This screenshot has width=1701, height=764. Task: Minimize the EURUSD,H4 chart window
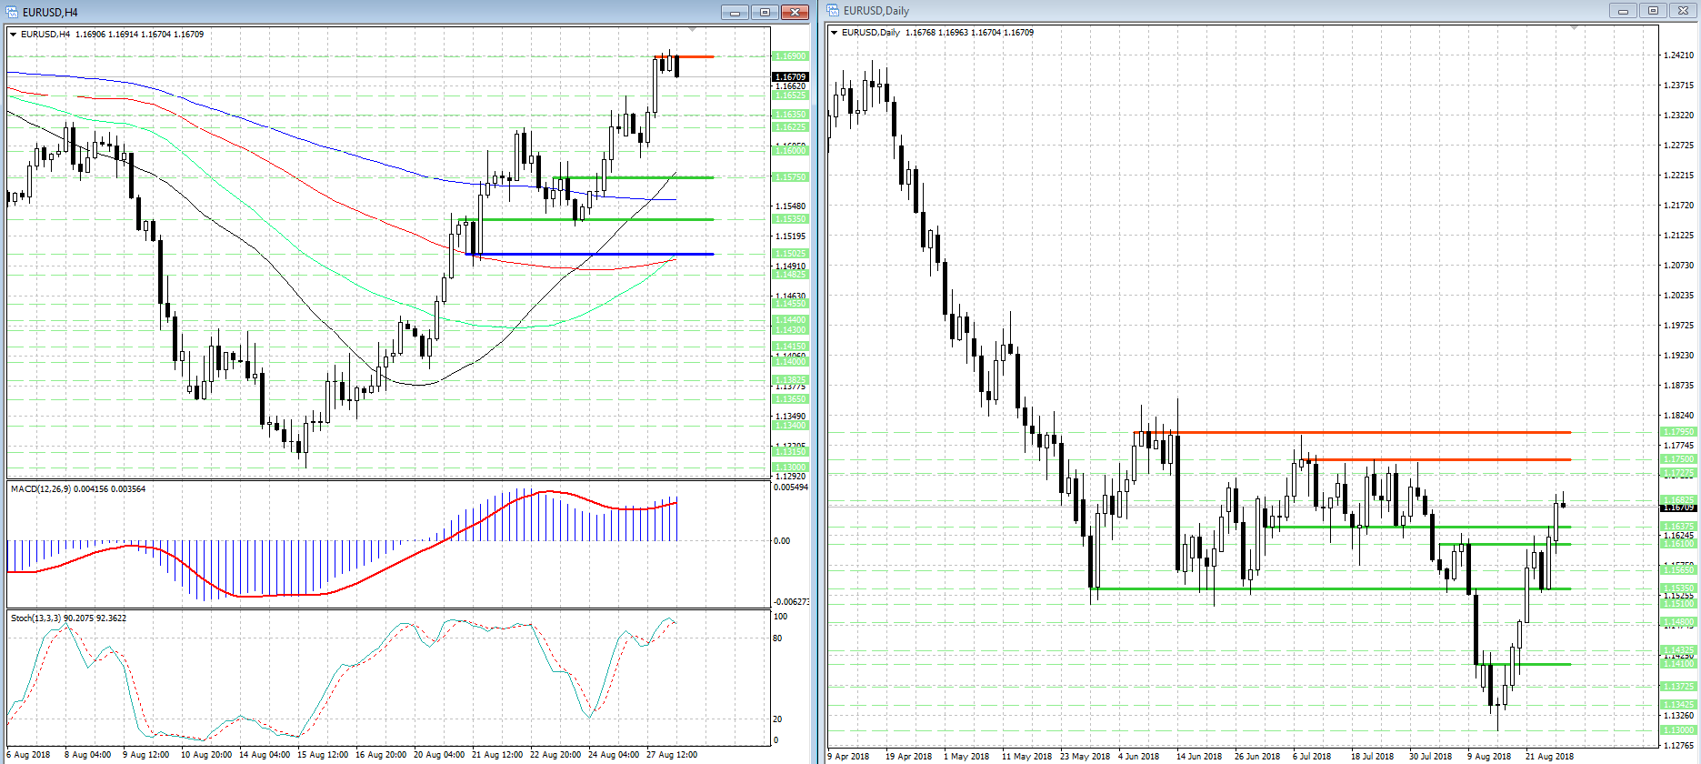click(735, 12)
